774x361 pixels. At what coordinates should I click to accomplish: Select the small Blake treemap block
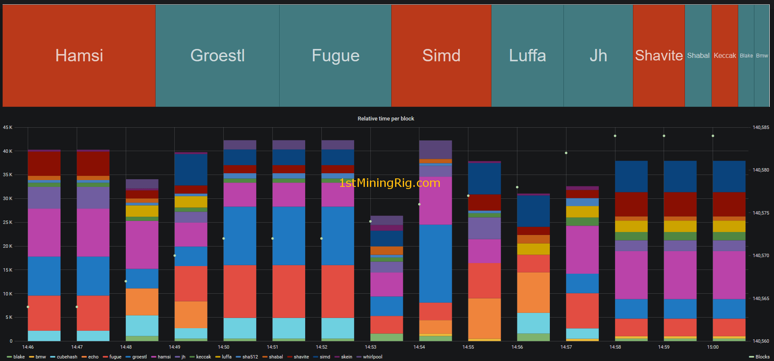click(746, 55)
